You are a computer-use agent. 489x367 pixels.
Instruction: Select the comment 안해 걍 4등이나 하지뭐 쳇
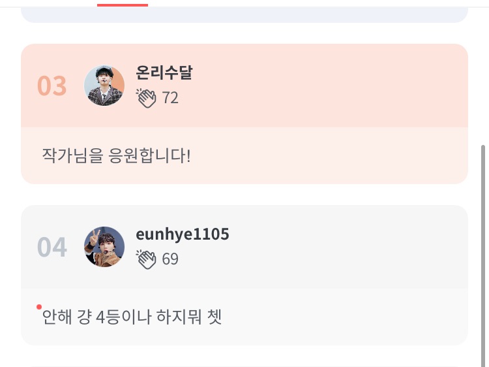[132, 317]
